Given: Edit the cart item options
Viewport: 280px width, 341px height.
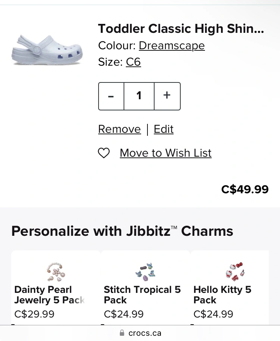Looking at the screenshot, I should [x=164, y=129].
